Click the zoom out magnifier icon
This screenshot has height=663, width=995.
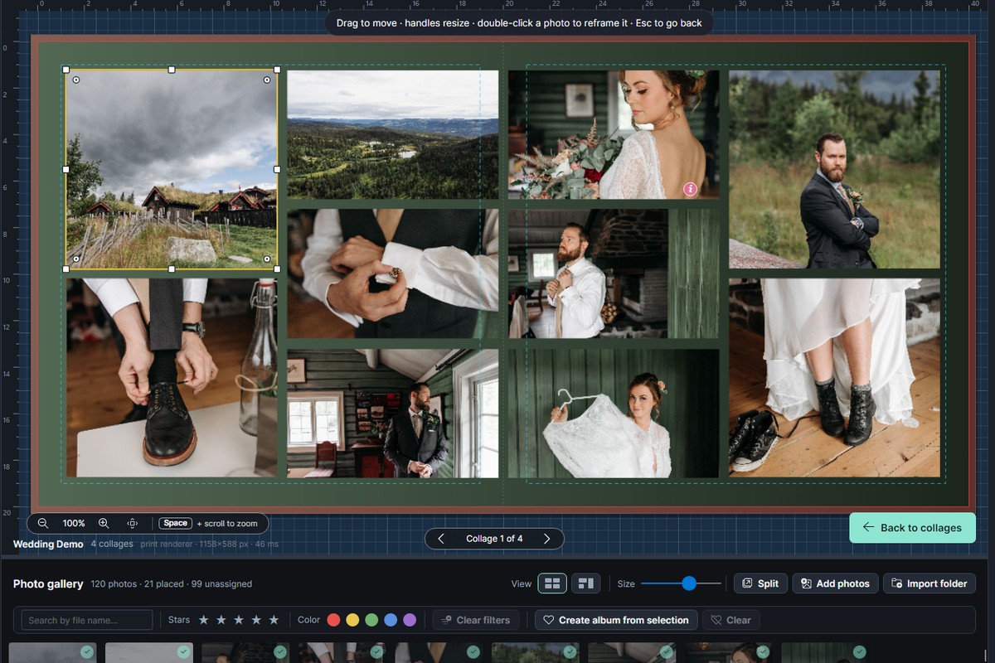(43, 523)
